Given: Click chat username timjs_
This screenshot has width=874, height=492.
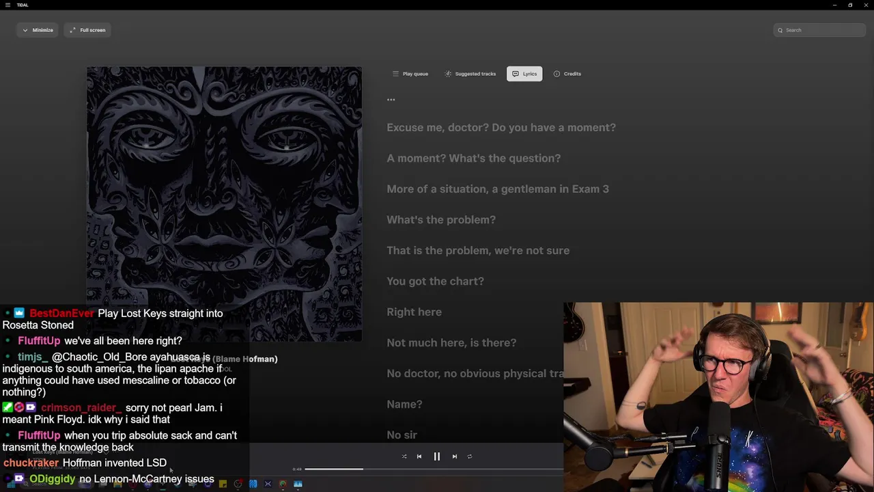Looking at the screenshot, I should tap(33, 357).
